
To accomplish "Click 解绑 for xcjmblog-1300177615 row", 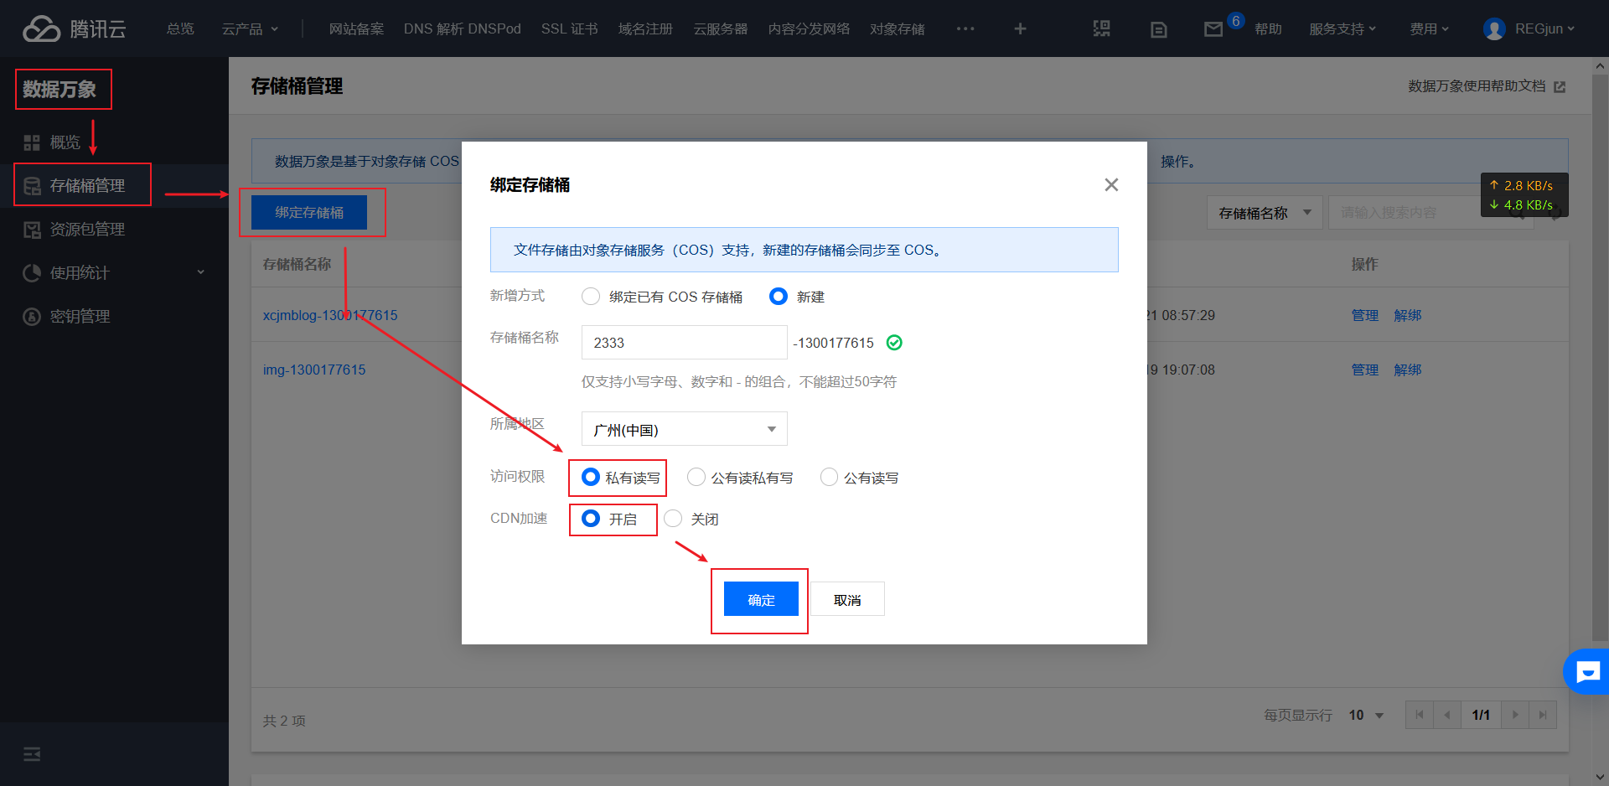I will [1408, 315].
